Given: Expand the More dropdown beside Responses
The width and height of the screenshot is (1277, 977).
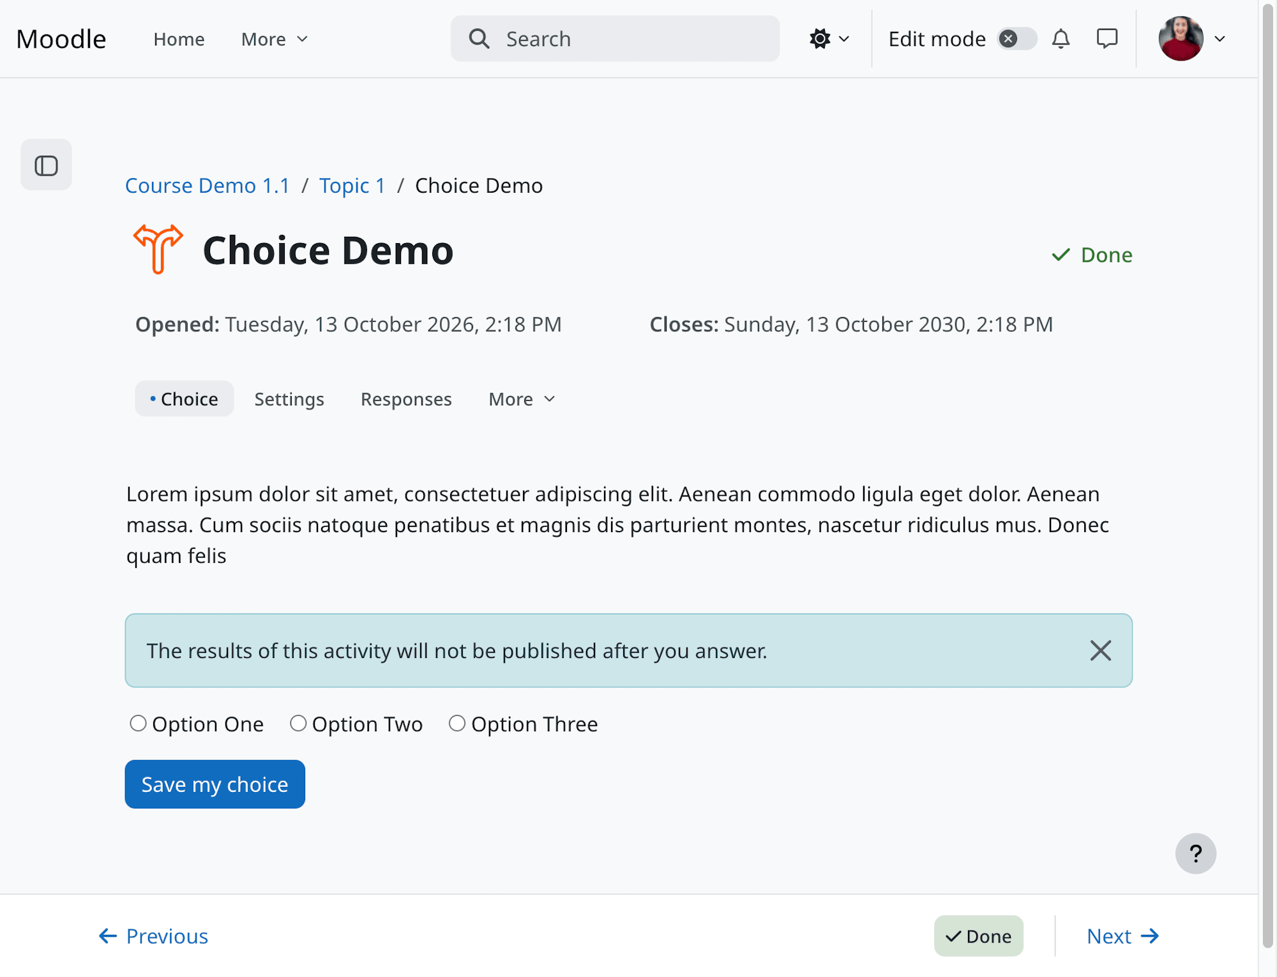Looking at the screenshot, I should coord(522,399).
